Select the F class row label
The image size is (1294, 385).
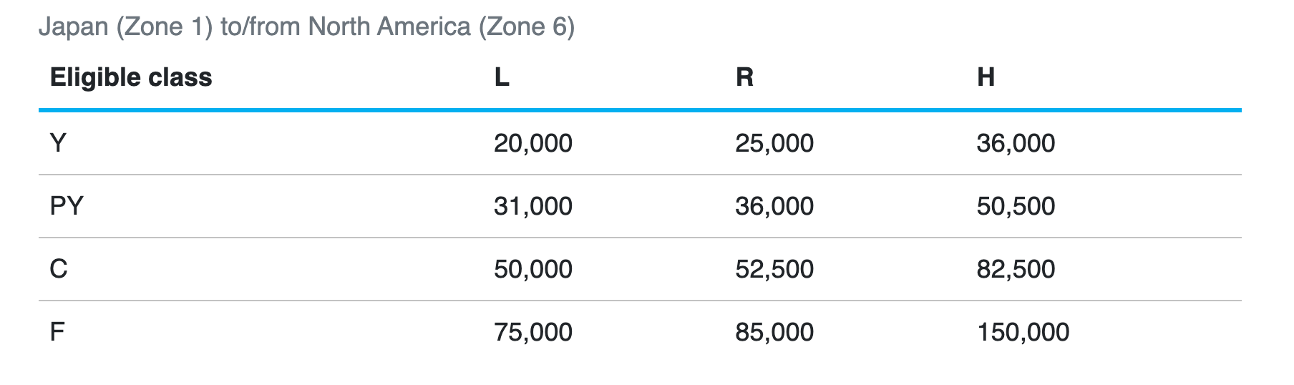(x=57, y=332)
